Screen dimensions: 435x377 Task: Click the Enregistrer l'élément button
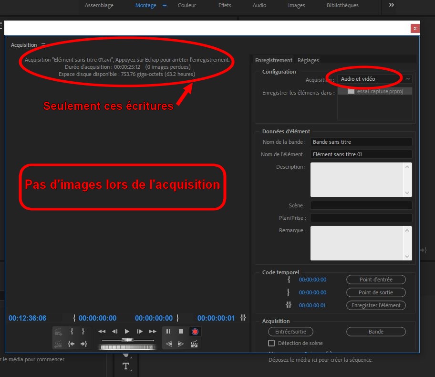pos(376,305)
